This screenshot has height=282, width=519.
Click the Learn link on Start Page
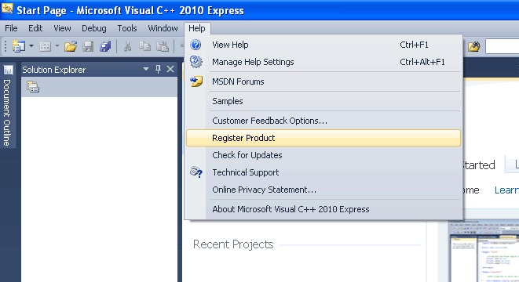[506, 190]
